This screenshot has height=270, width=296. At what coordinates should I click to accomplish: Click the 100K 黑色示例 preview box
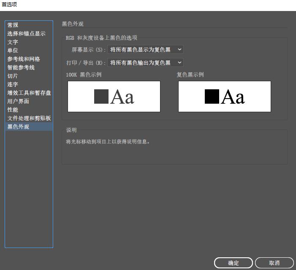pyautogui.click(x=114, y=96)
